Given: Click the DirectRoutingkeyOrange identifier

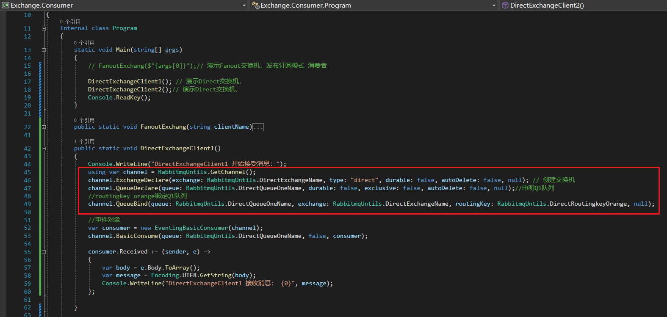Looking at the screenshot, I should (x=588, y=204).
